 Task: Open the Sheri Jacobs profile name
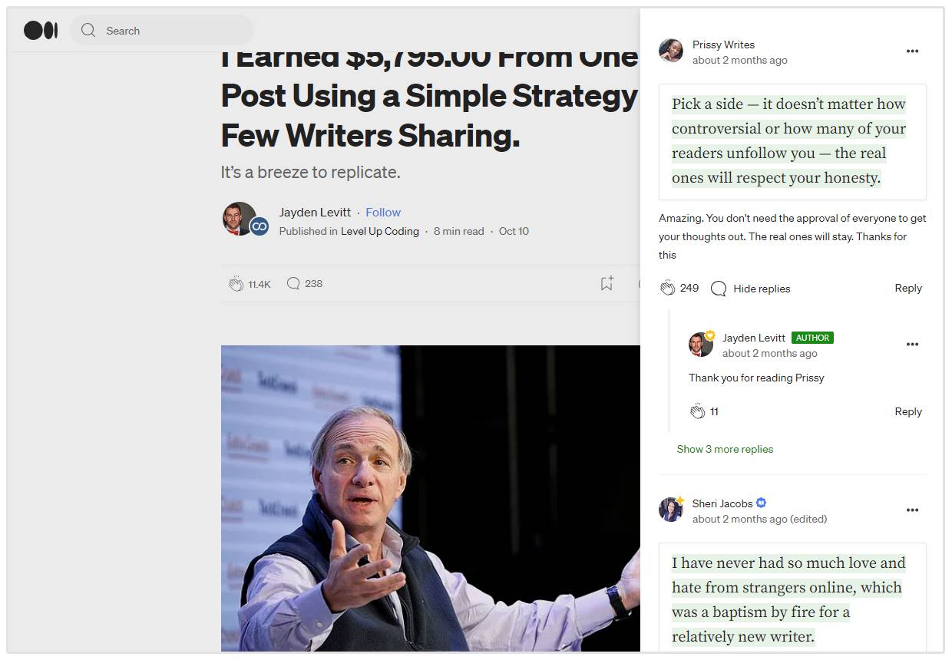[x=722, y=503]
